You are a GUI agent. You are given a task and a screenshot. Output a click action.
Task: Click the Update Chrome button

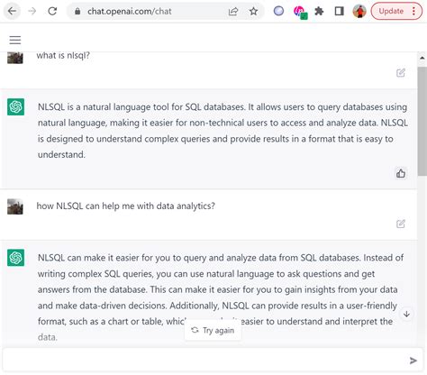coord(391,11)
